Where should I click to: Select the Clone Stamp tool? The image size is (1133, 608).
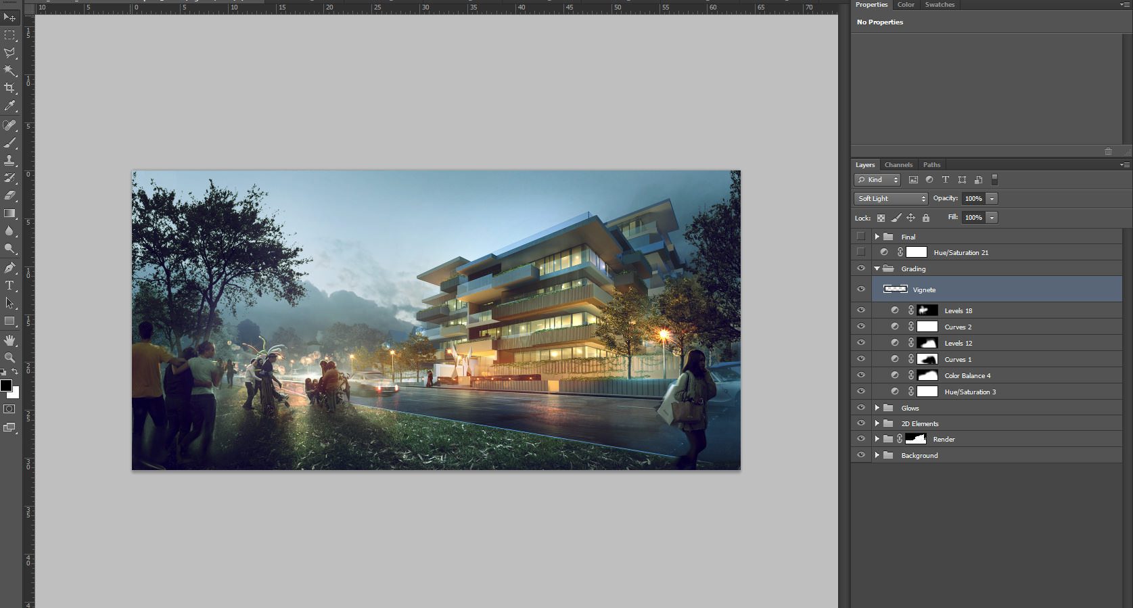coord(9,160)
